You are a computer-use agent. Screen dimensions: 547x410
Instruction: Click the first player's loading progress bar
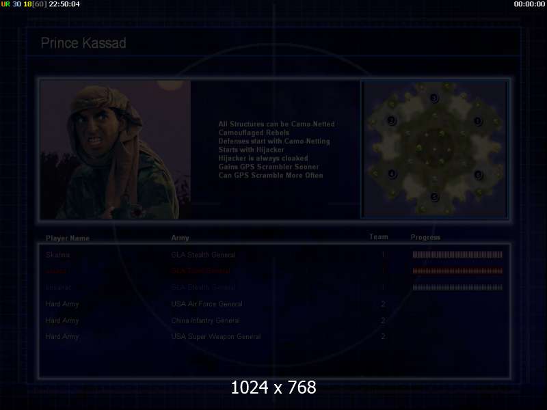457,254
